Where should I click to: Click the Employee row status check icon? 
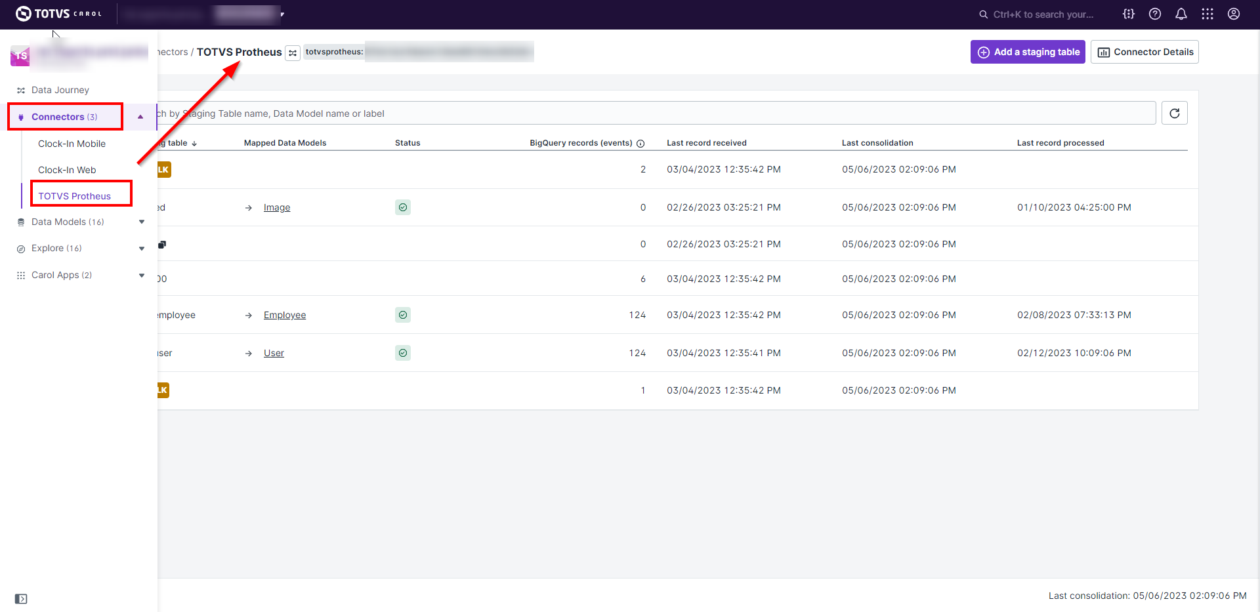coord(403,315)
